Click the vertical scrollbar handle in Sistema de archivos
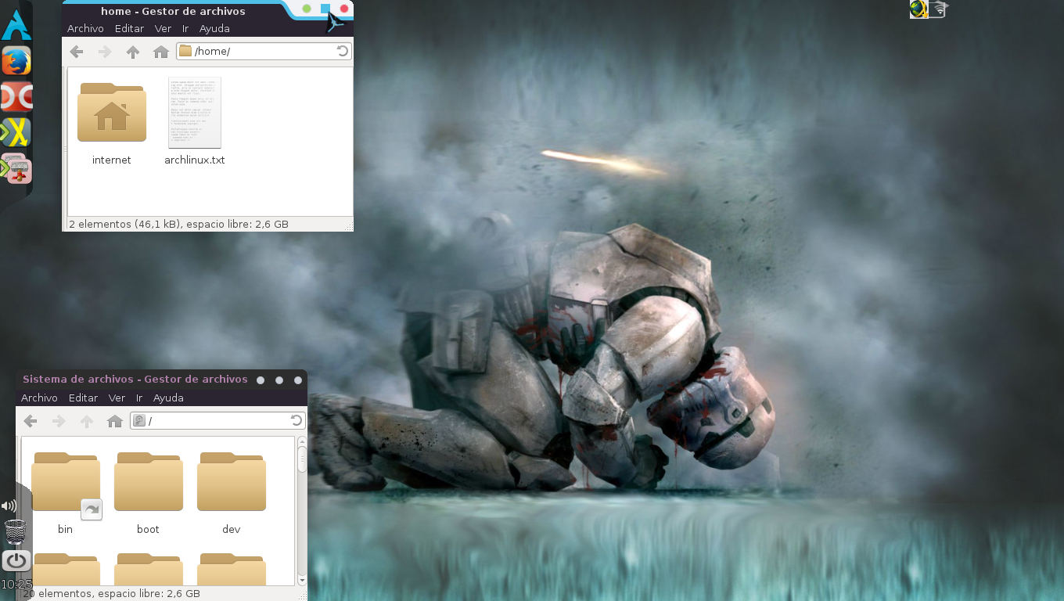This screenshot has width=1064, height=601. click(302, 460)
